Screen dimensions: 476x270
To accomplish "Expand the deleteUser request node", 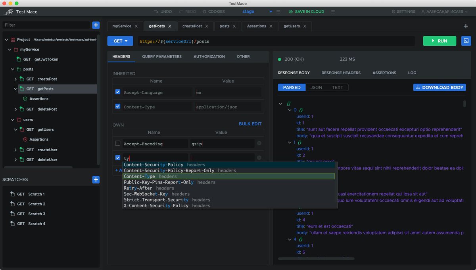I will [x=16, y=160].
